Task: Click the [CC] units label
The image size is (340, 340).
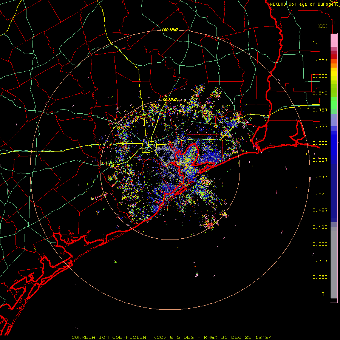Action: (323, 26)
